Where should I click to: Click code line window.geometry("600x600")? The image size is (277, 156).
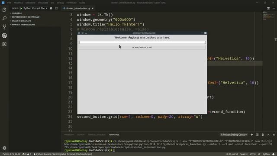tap(106, 19)
